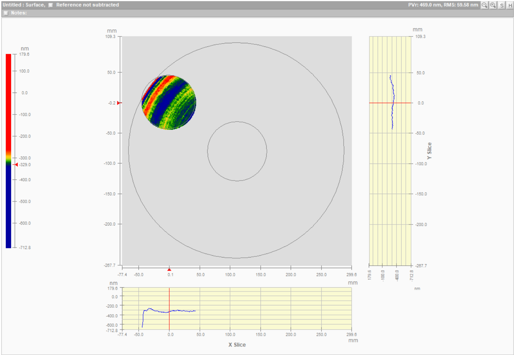This screenshot has width=514, height=355.
Task: Click the zoom in magnifier icon
Action: 493,5
